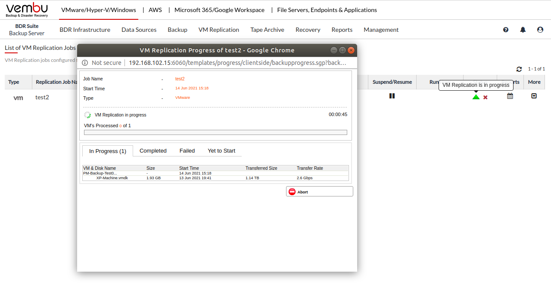Switch to the Failed tab
The width and height of the screenshot is (551, 288).
pyautogui.click(x=187, y=151)
